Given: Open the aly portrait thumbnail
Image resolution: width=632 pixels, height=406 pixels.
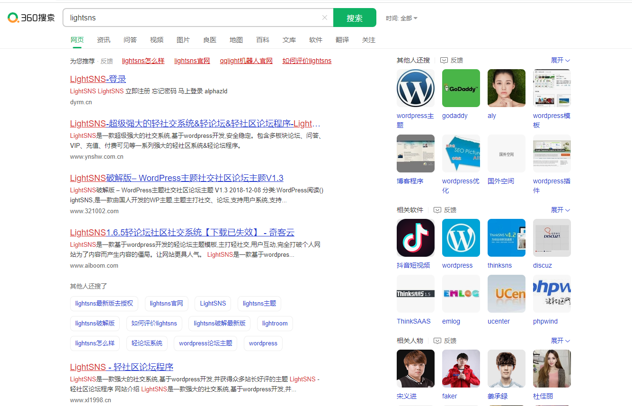Looking at the screenshot, I should [x=507, y=88].
